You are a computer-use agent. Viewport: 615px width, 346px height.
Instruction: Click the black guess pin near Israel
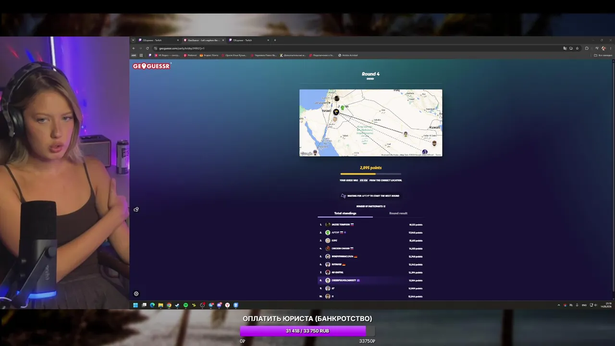click(x=336, y=112)
